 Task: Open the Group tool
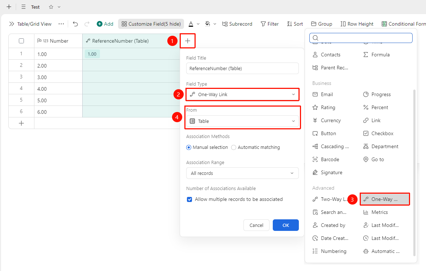(321, 24)
